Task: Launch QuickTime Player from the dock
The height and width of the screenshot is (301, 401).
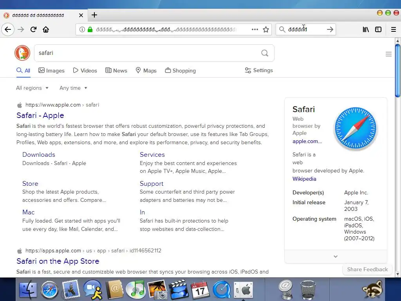Action: click(222, 290)
